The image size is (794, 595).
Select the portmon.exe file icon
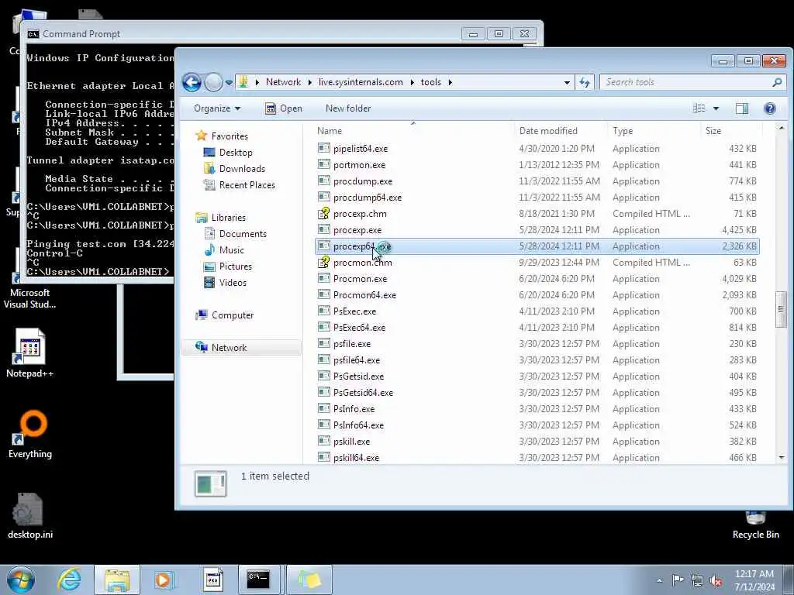[x=324, y=164]
